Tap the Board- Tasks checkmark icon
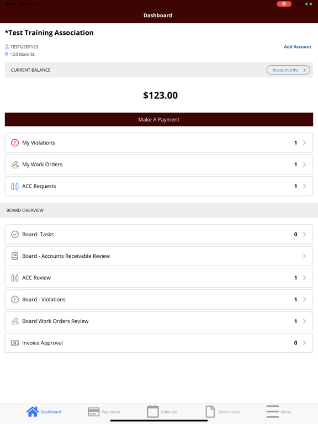The image size is (318, 424). click(15, 234)
